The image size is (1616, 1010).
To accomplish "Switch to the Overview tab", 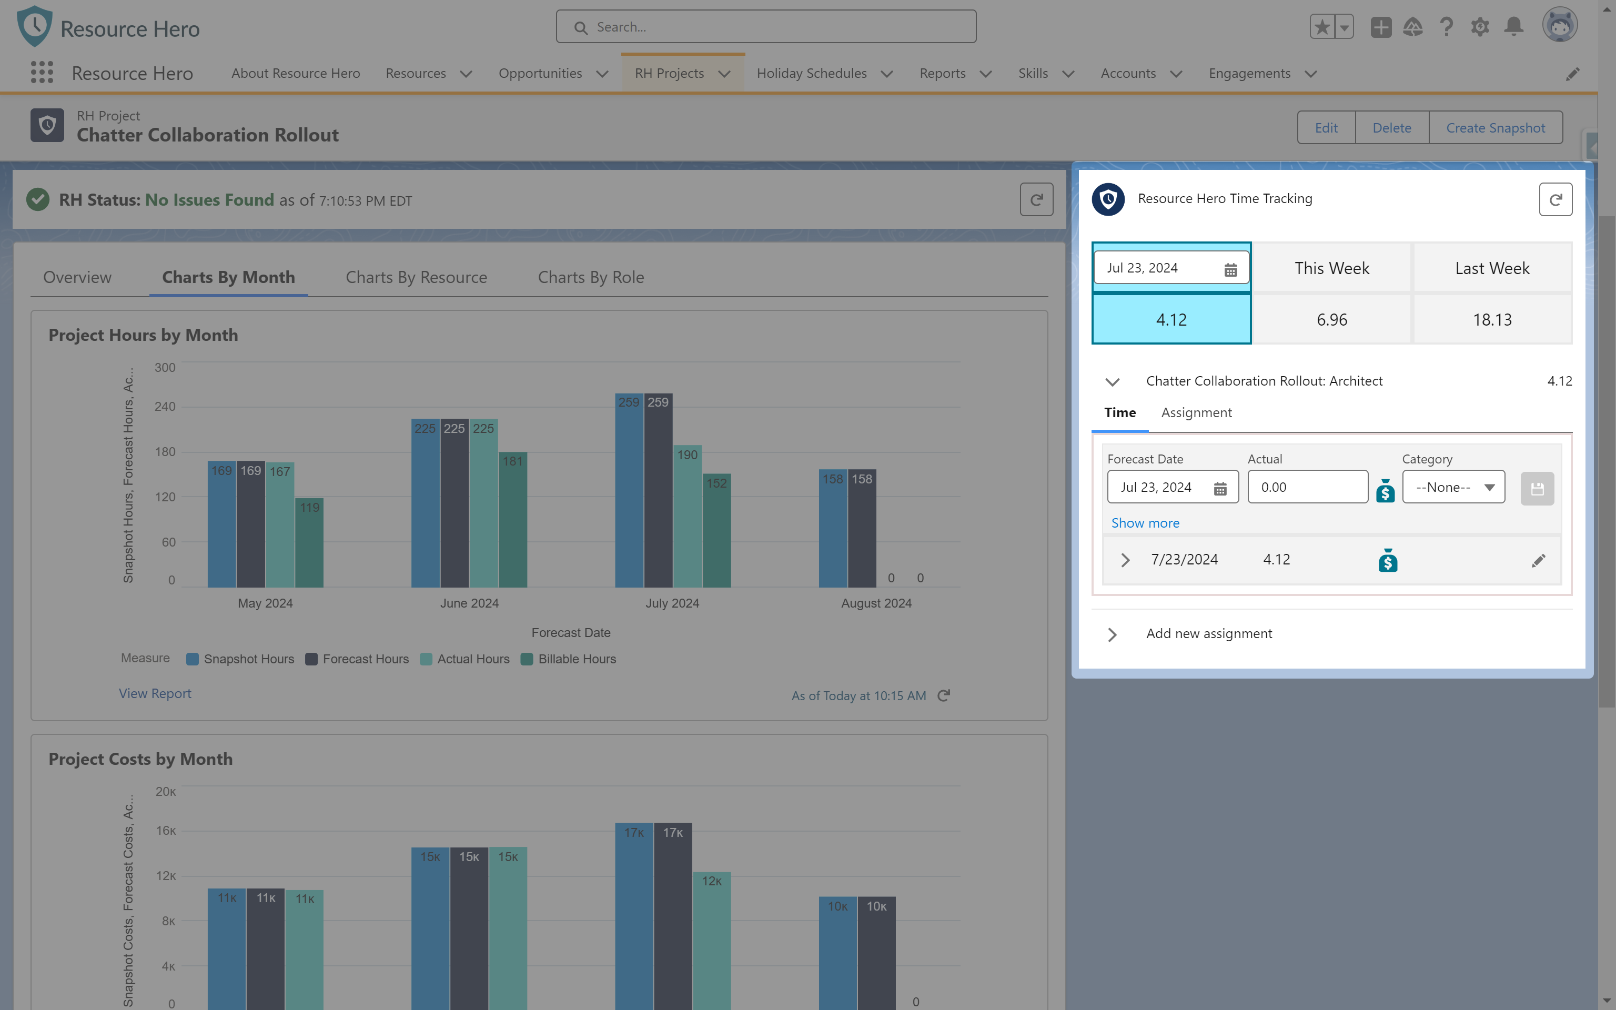I will 77,277.
